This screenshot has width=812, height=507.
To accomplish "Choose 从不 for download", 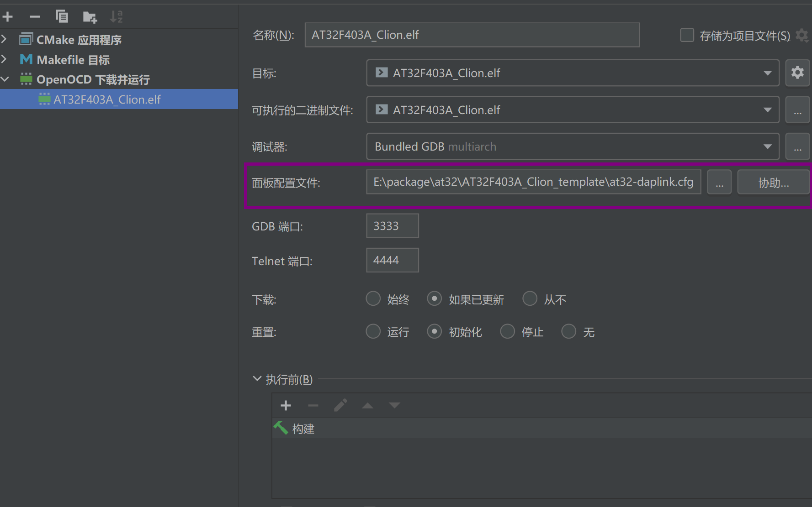I will coord(530,299).
